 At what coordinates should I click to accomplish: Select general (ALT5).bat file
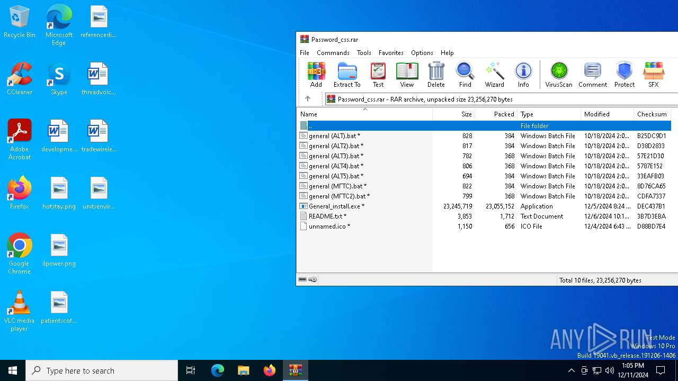click(x=484, y=176)
